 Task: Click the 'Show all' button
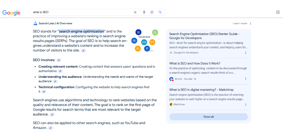point(208,117)
